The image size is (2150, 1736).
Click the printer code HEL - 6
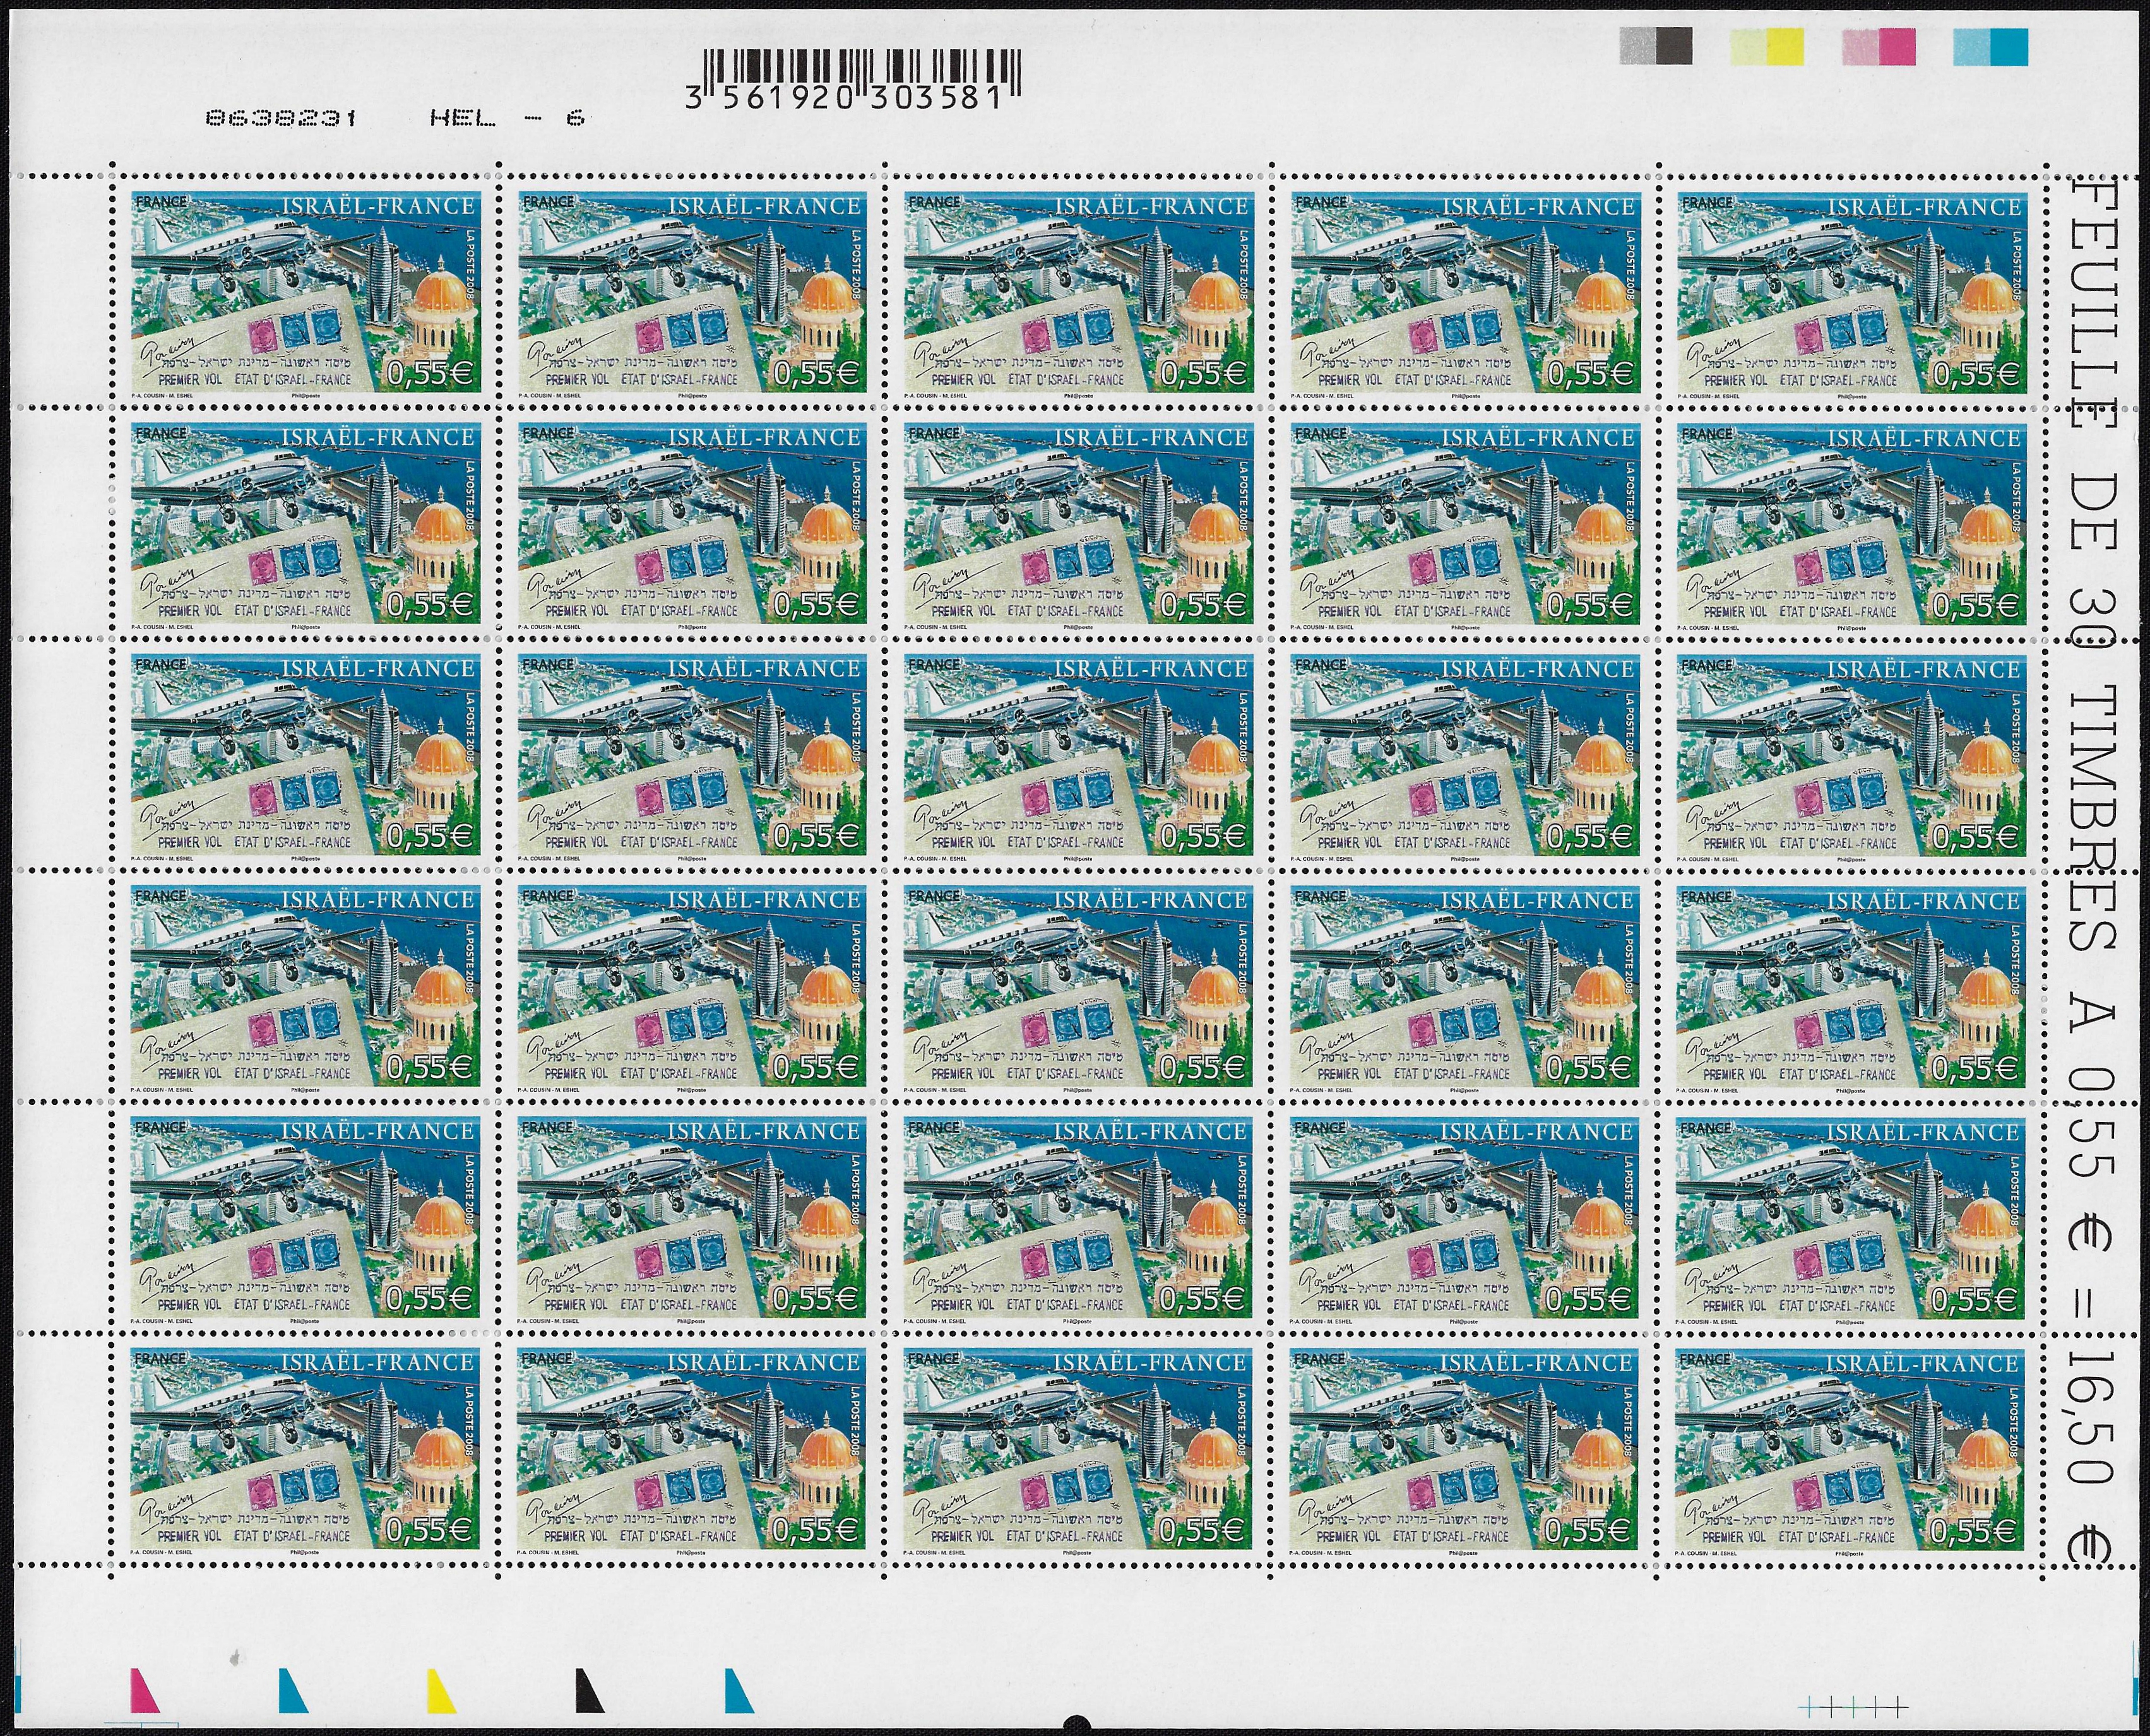[506, 118]
